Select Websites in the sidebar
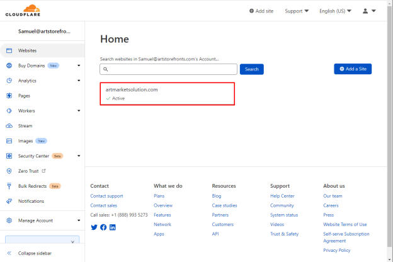This screenshot has height=262, width=393. pos(42,50)
